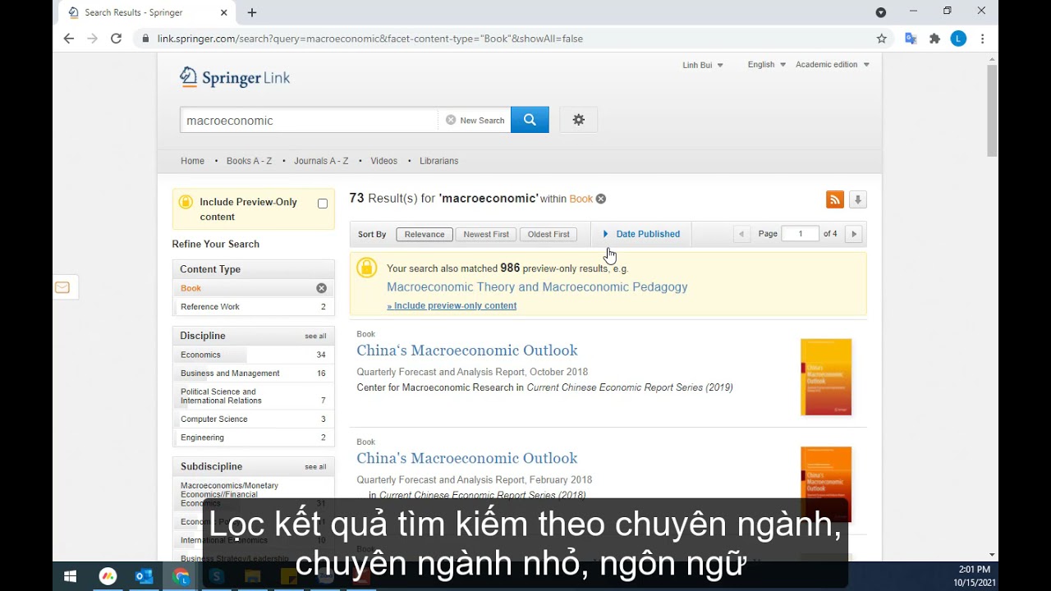
Task: Open Books A - Z
Action: 249,161
